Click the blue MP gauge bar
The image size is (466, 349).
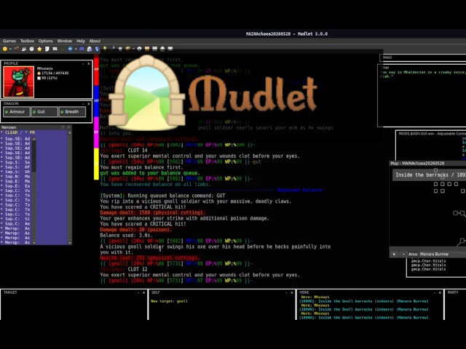(96, 101)
